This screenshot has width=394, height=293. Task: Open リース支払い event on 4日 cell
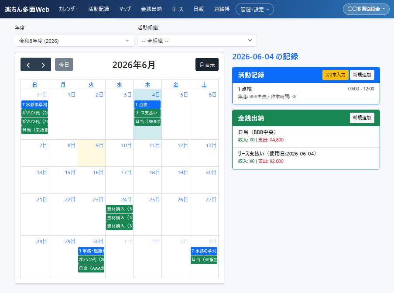click(147, 113)
